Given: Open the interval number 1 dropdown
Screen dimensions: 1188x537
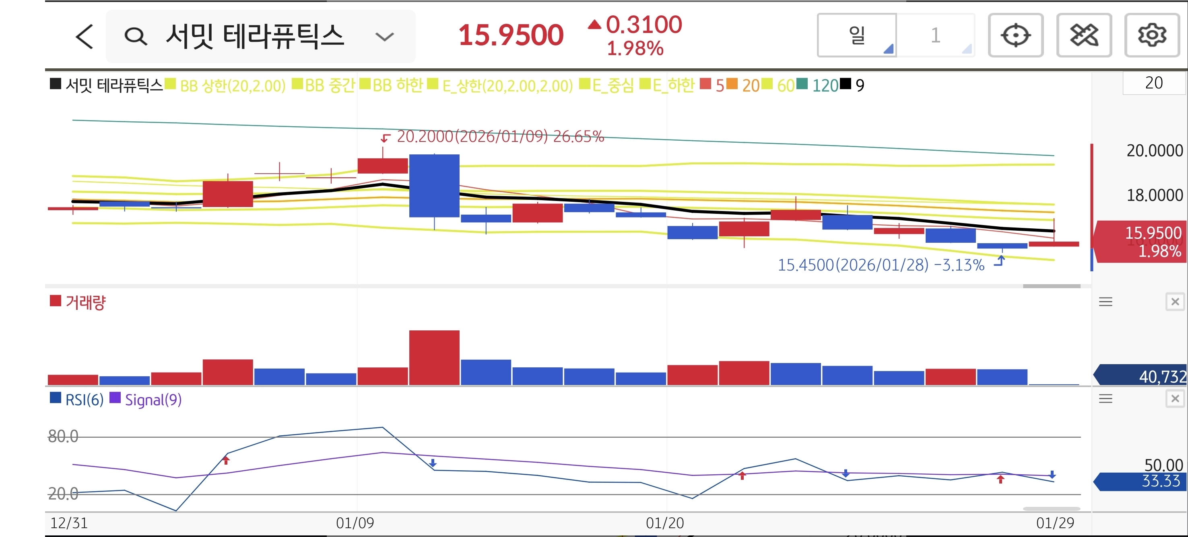Looking at the screenshot, I should coord(936,35).
